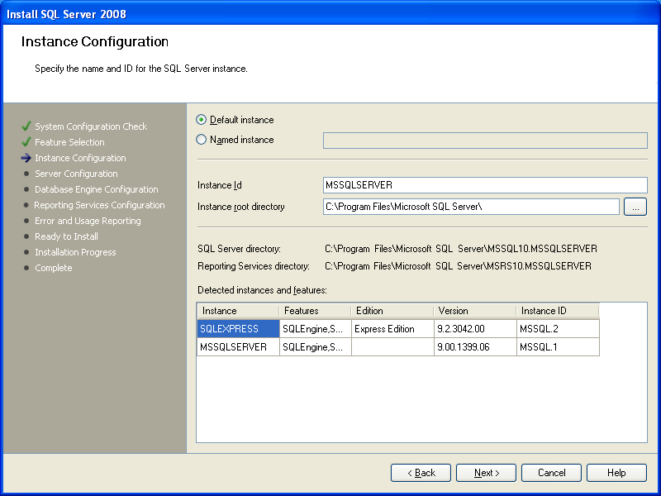This screenshot has height=496, width=661.
Task: Select the Installation Progress step
Action: [x=75, y=252]
